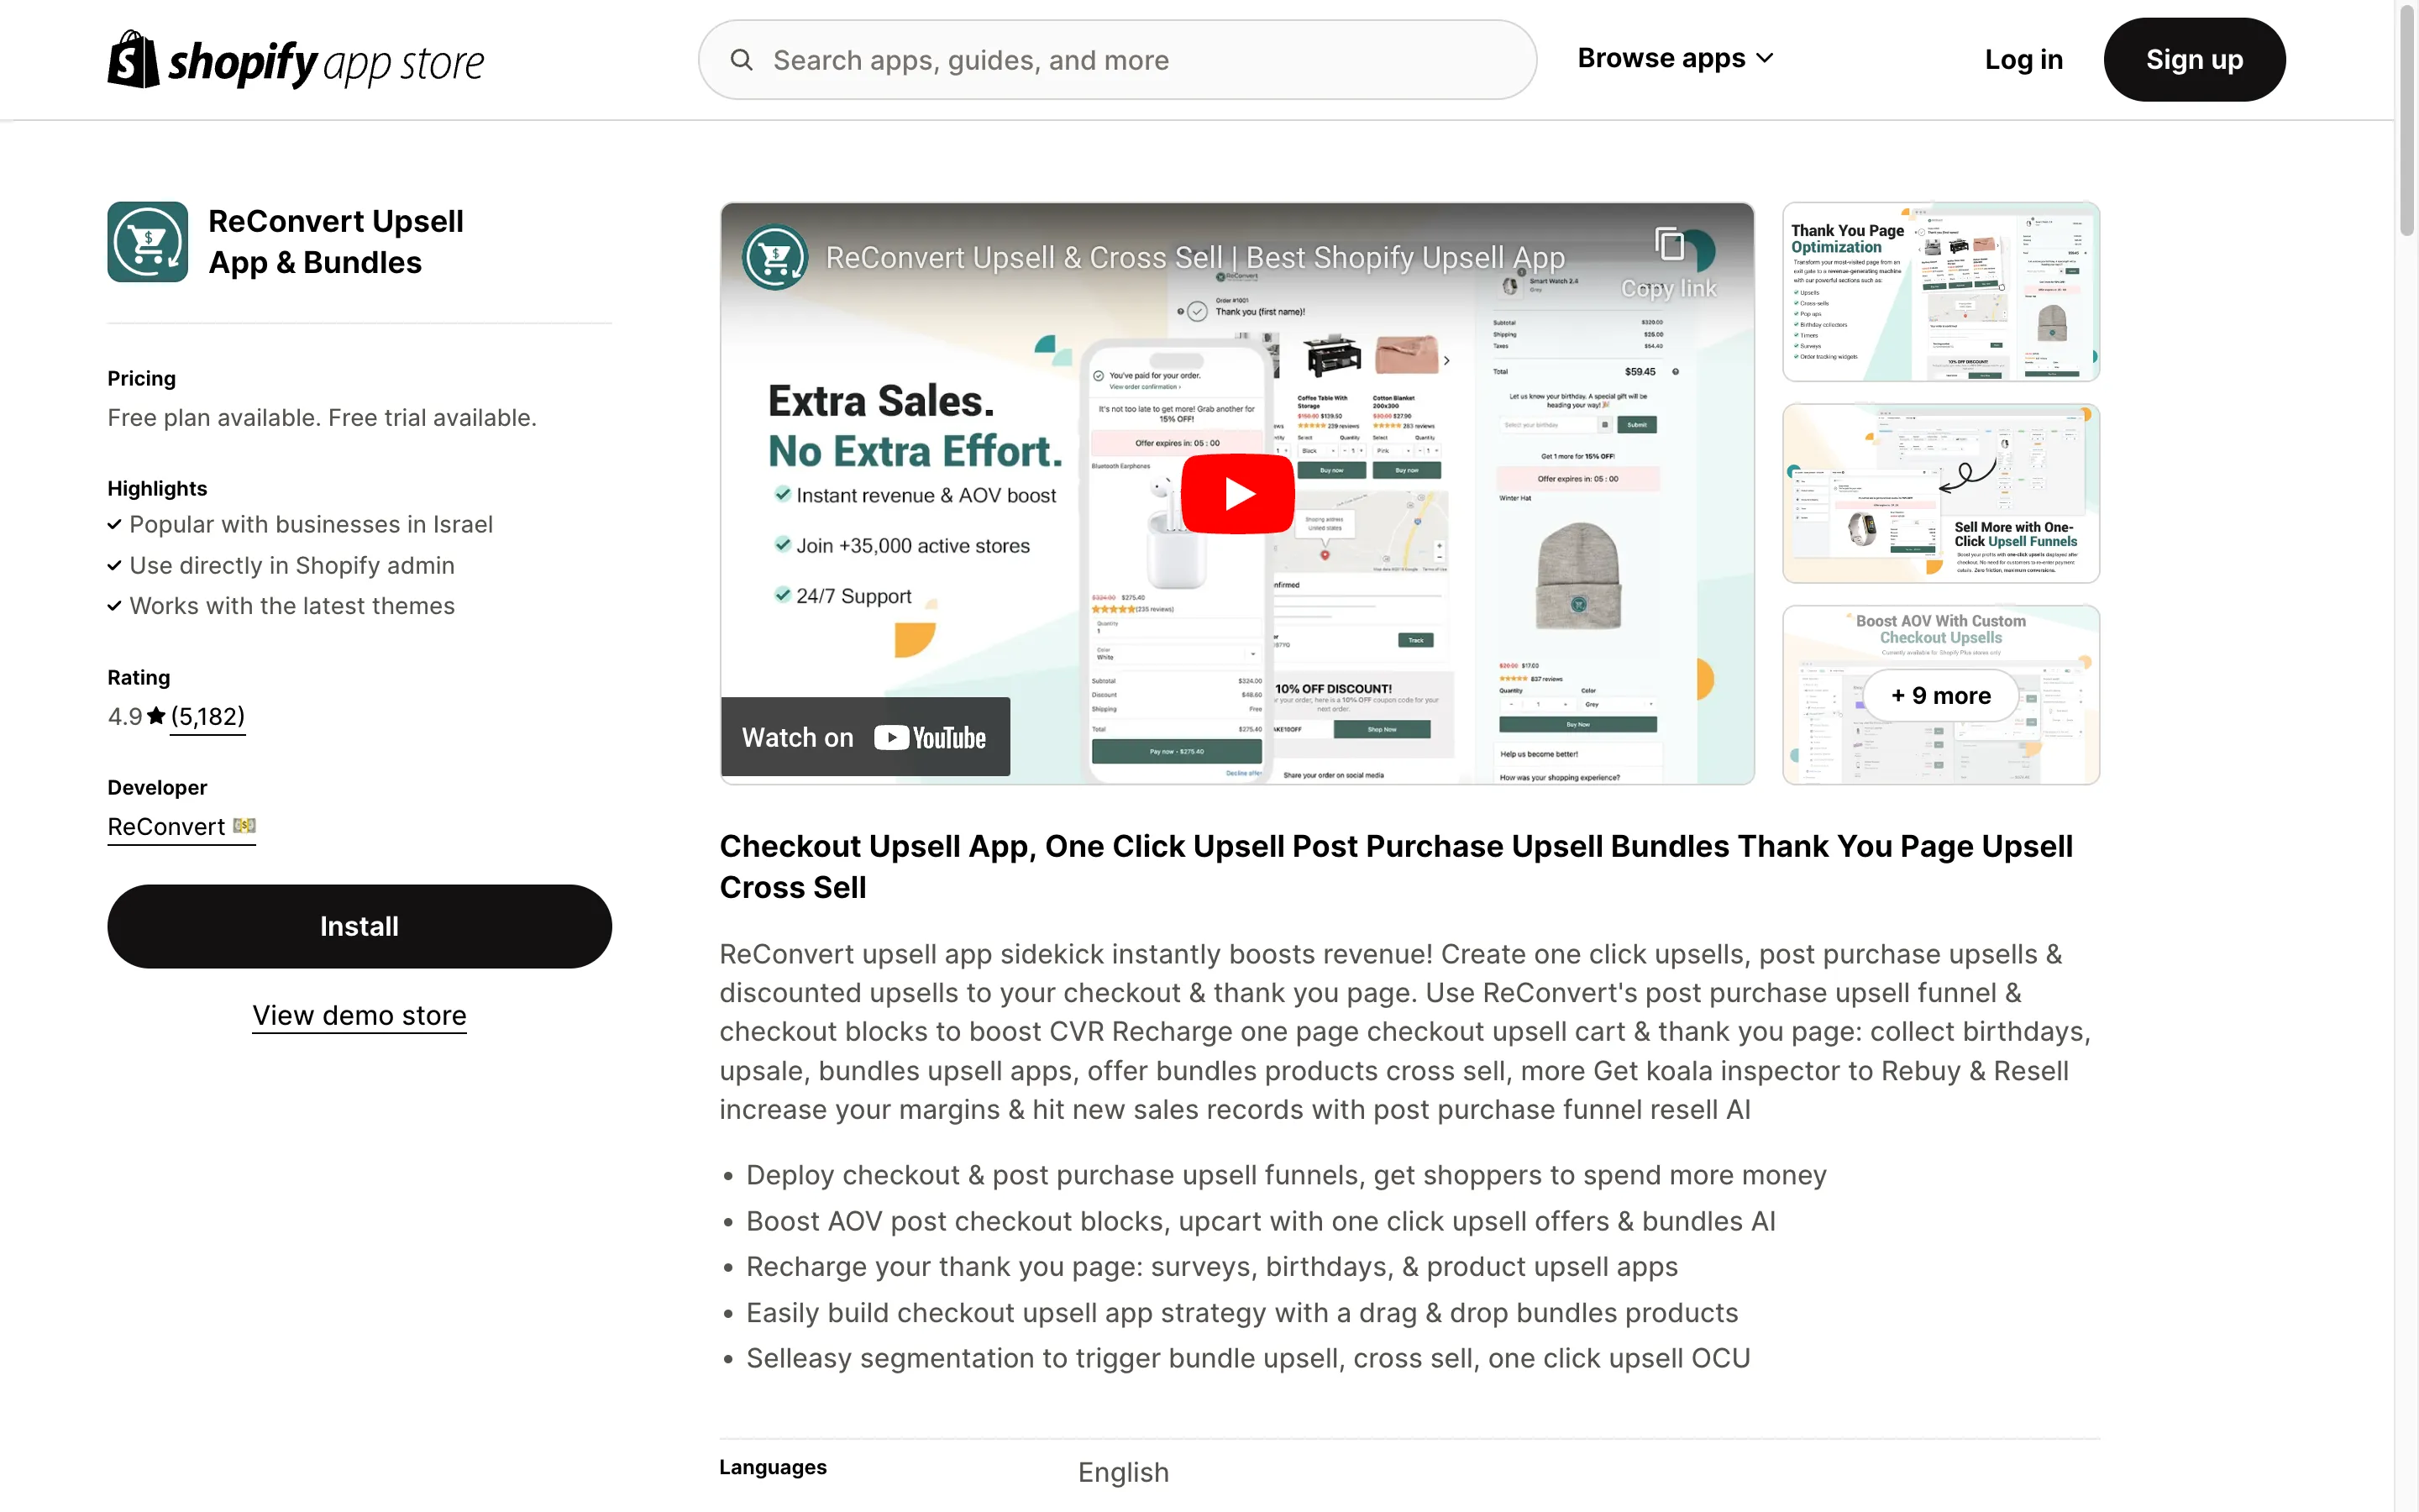The image size is (2419, 1512).
Task: Click the Pricing section label
Action: pos(142,379)
